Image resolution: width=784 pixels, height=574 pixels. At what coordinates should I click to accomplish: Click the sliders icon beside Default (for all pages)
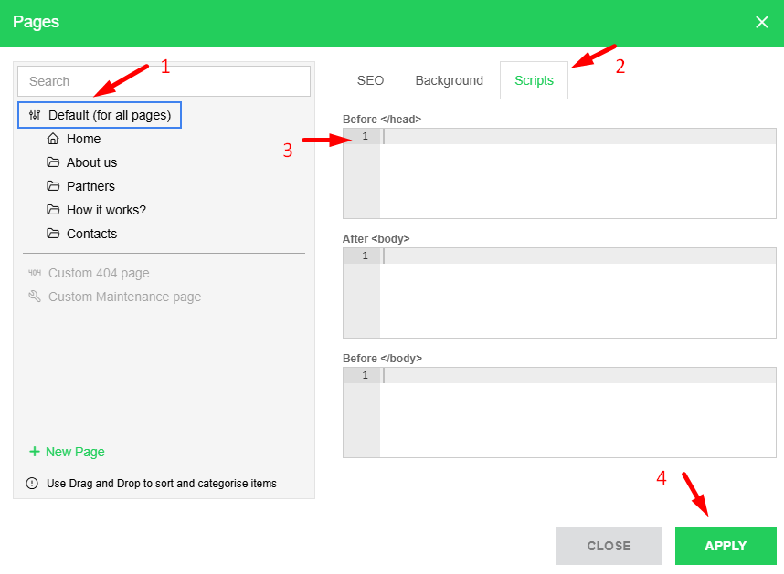[35, 115]
